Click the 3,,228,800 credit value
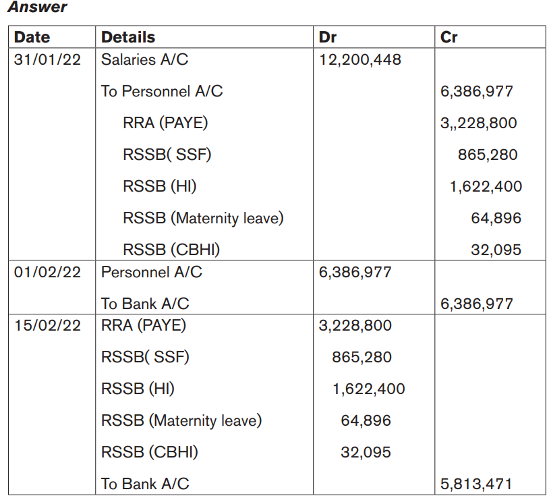Viewport: 549px width, 500px height. pos(479,123)
